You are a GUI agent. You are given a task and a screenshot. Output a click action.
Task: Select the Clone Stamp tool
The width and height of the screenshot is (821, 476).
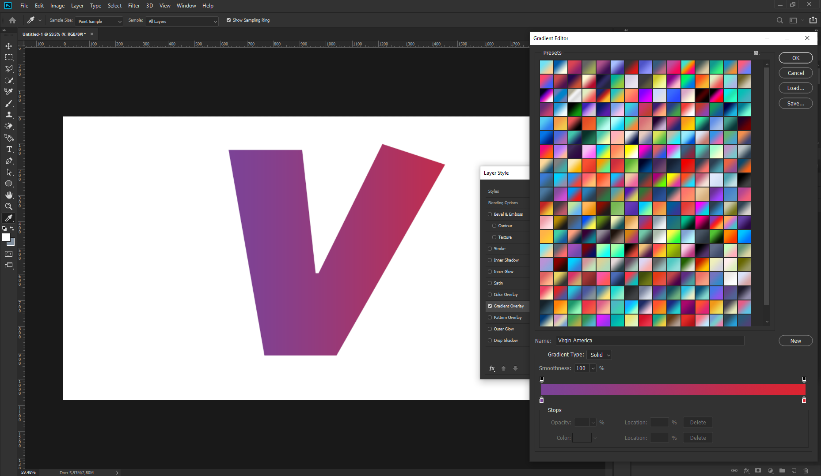point(9,115)
